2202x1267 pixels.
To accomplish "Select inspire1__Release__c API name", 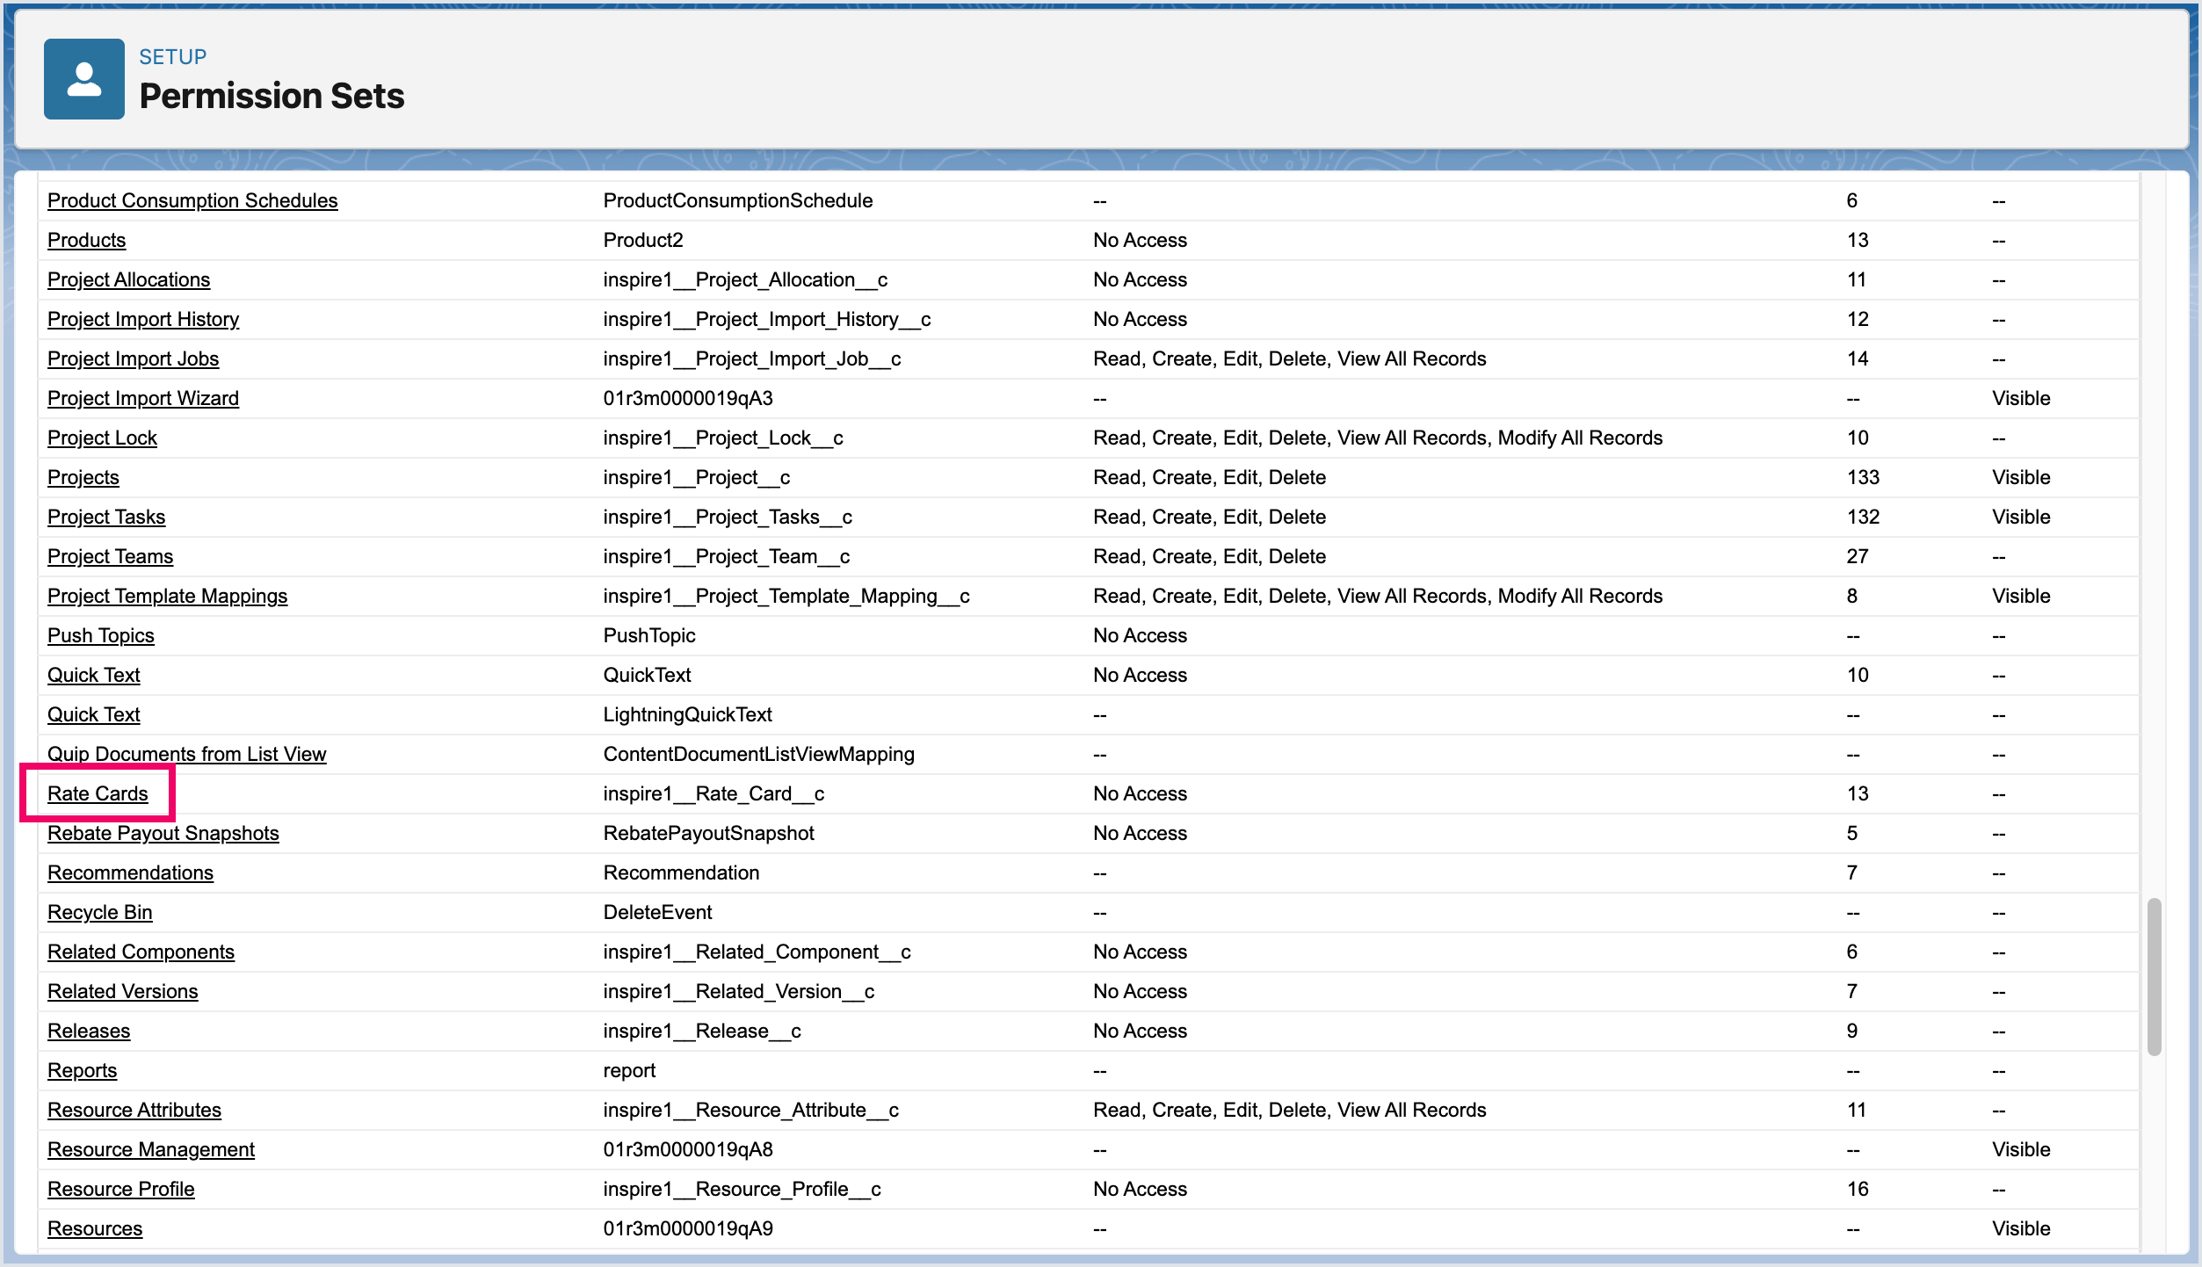I will coord(702,1031).
